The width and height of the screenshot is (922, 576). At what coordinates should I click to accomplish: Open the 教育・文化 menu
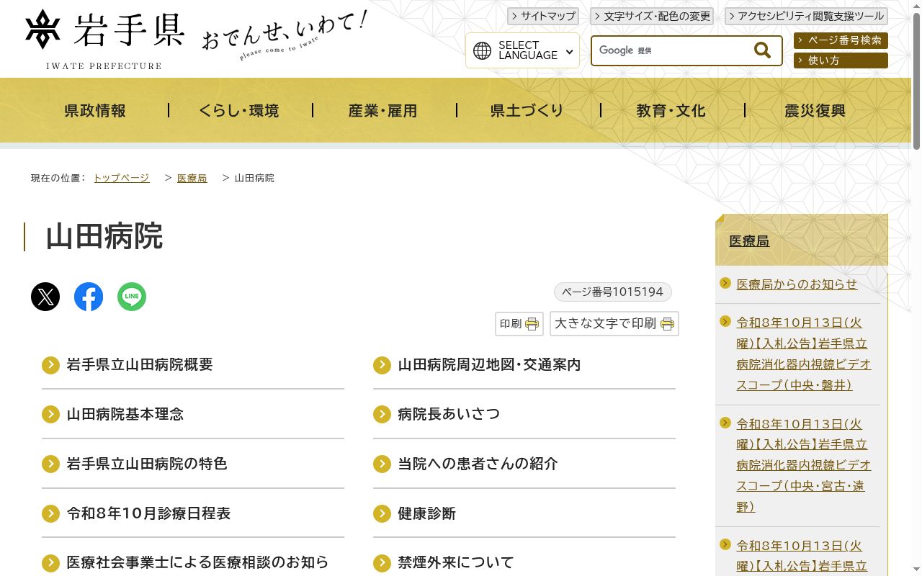[x=671, y=111]
